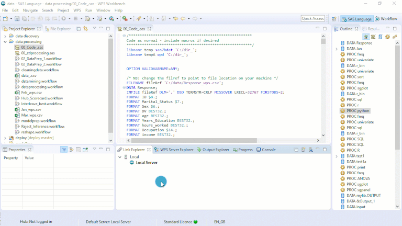The width and height of the screenshot is (402, 226).
Task: Open Project Explorer view menu dropdown
Action: click(94, 29)
